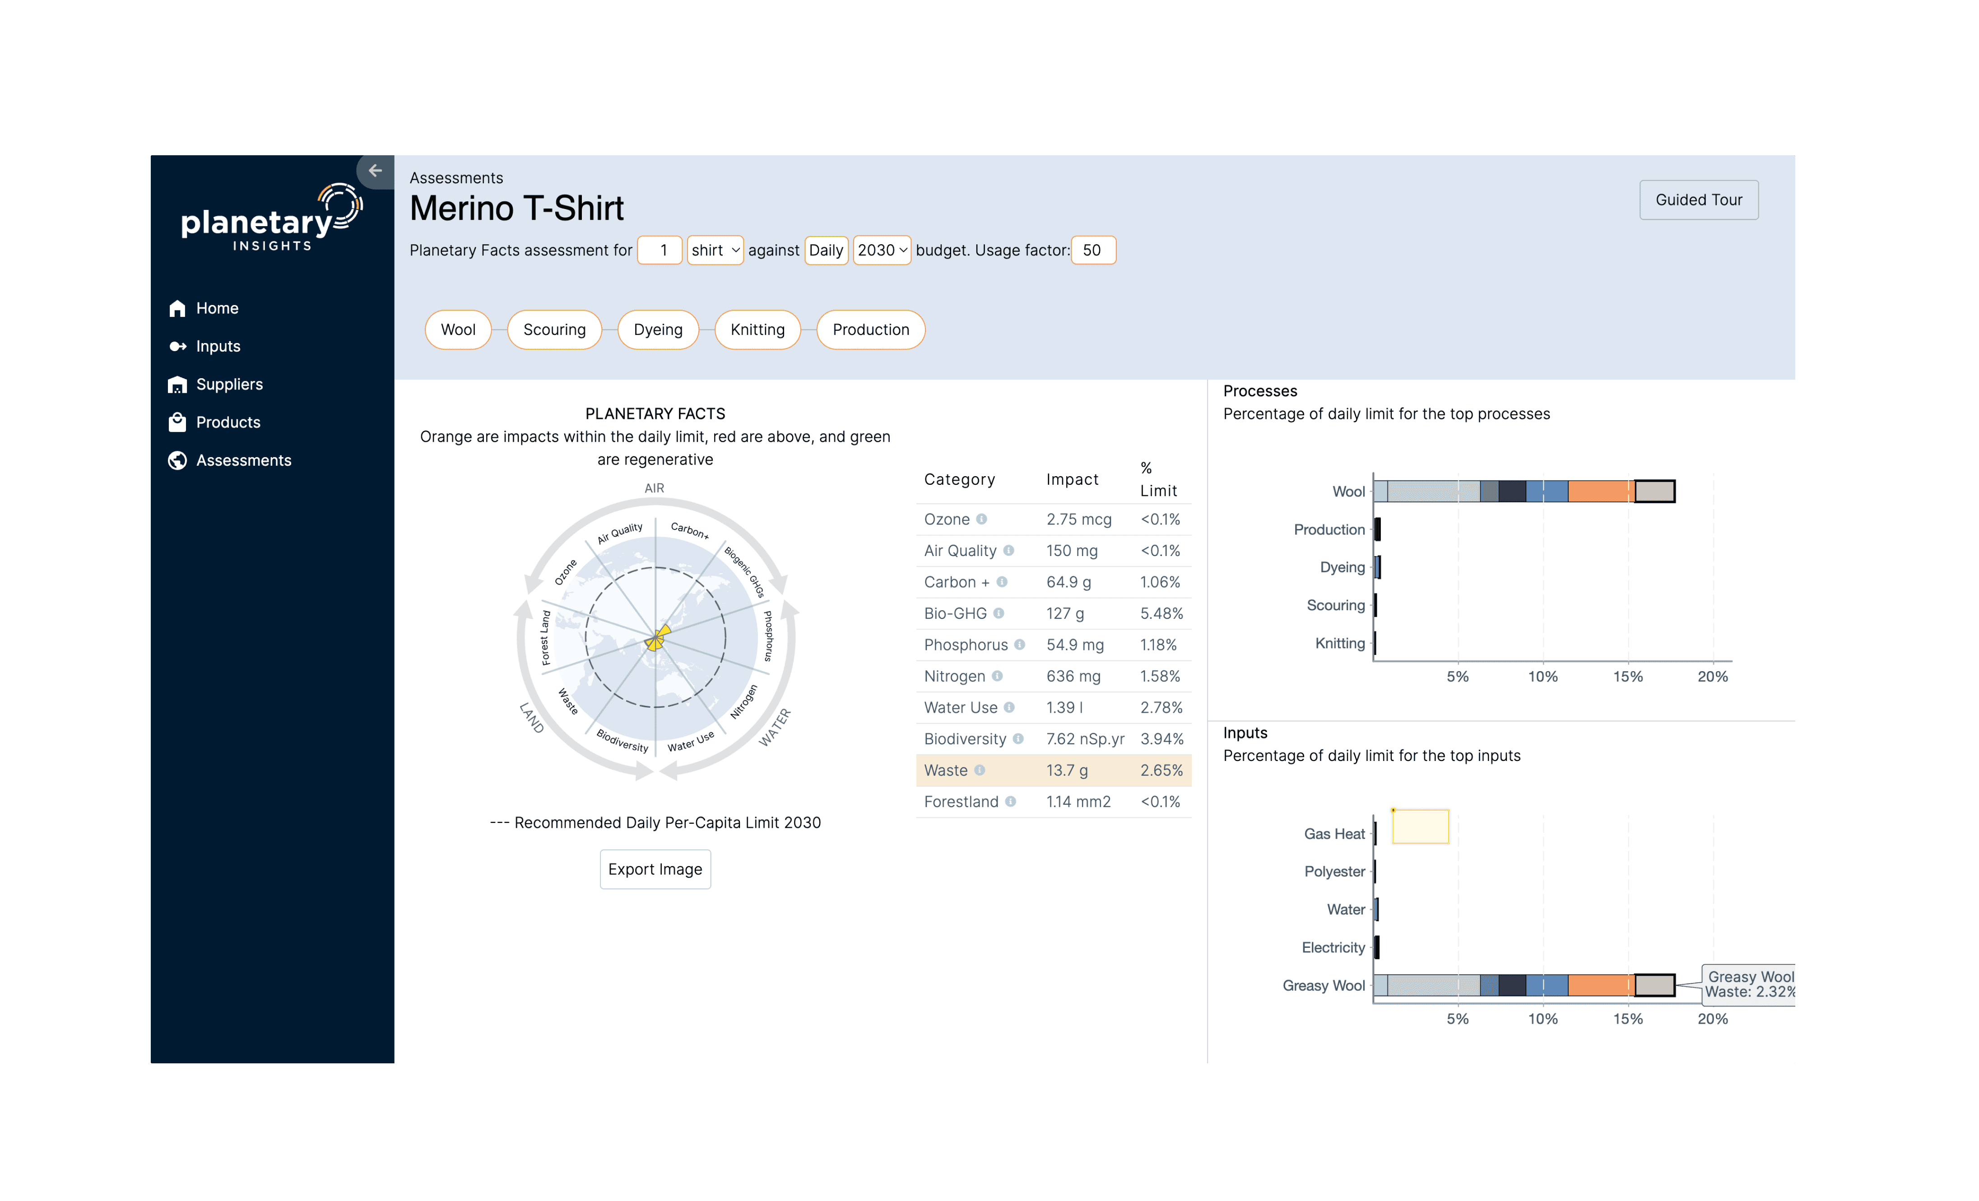Viewport: 1979px width, 1201px height.
Task: Select the Waste row in table
Action: 1053,771
